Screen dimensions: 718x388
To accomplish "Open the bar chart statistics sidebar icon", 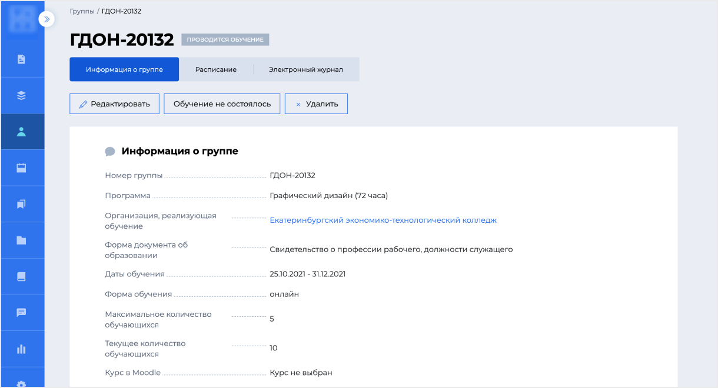I will point(22,349).
